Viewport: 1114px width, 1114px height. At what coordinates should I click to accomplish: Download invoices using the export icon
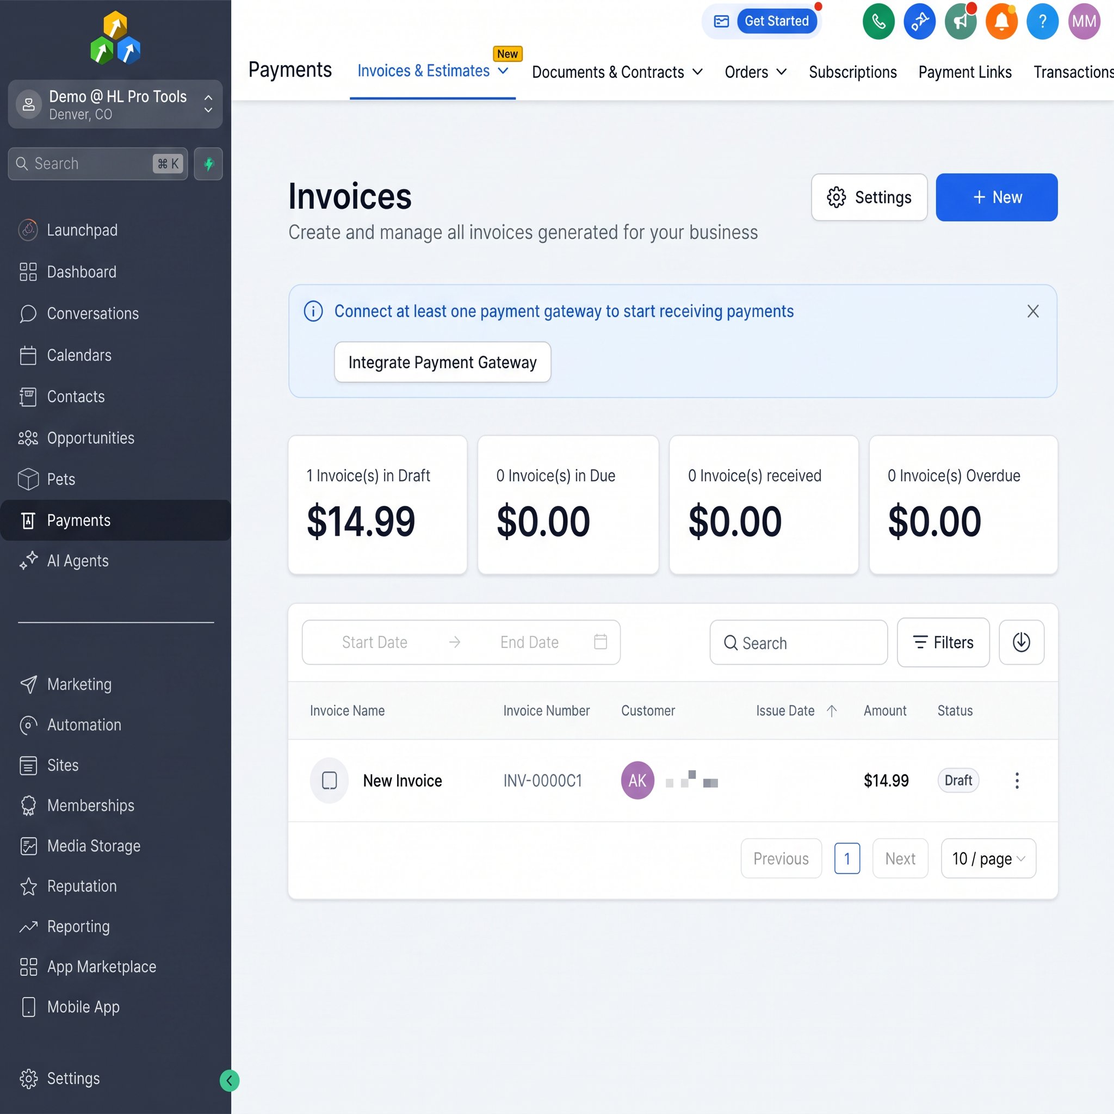(x=1021, y=642)
